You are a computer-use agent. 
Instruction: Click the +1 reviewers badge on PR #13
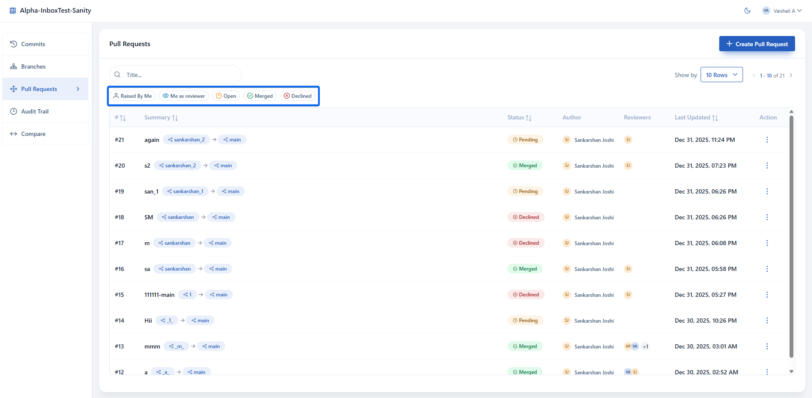pyautogui.click(x=646, y=346)
